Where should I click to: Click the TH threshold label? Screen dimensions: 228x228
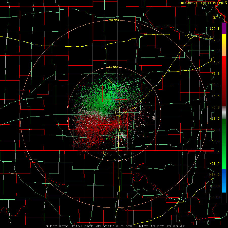click(218, 197)
